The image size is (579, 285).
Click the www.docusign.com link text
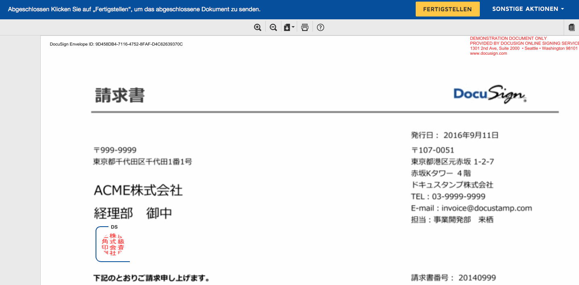(x=488, y=54)
